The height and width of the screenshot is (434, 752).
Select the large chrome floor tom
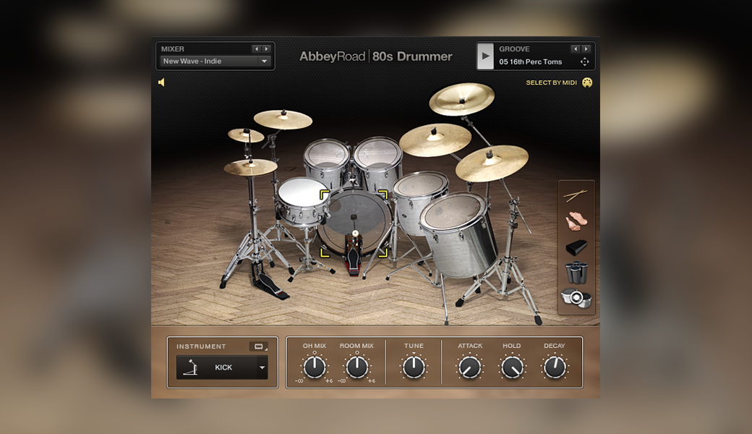tap(459, 235)
